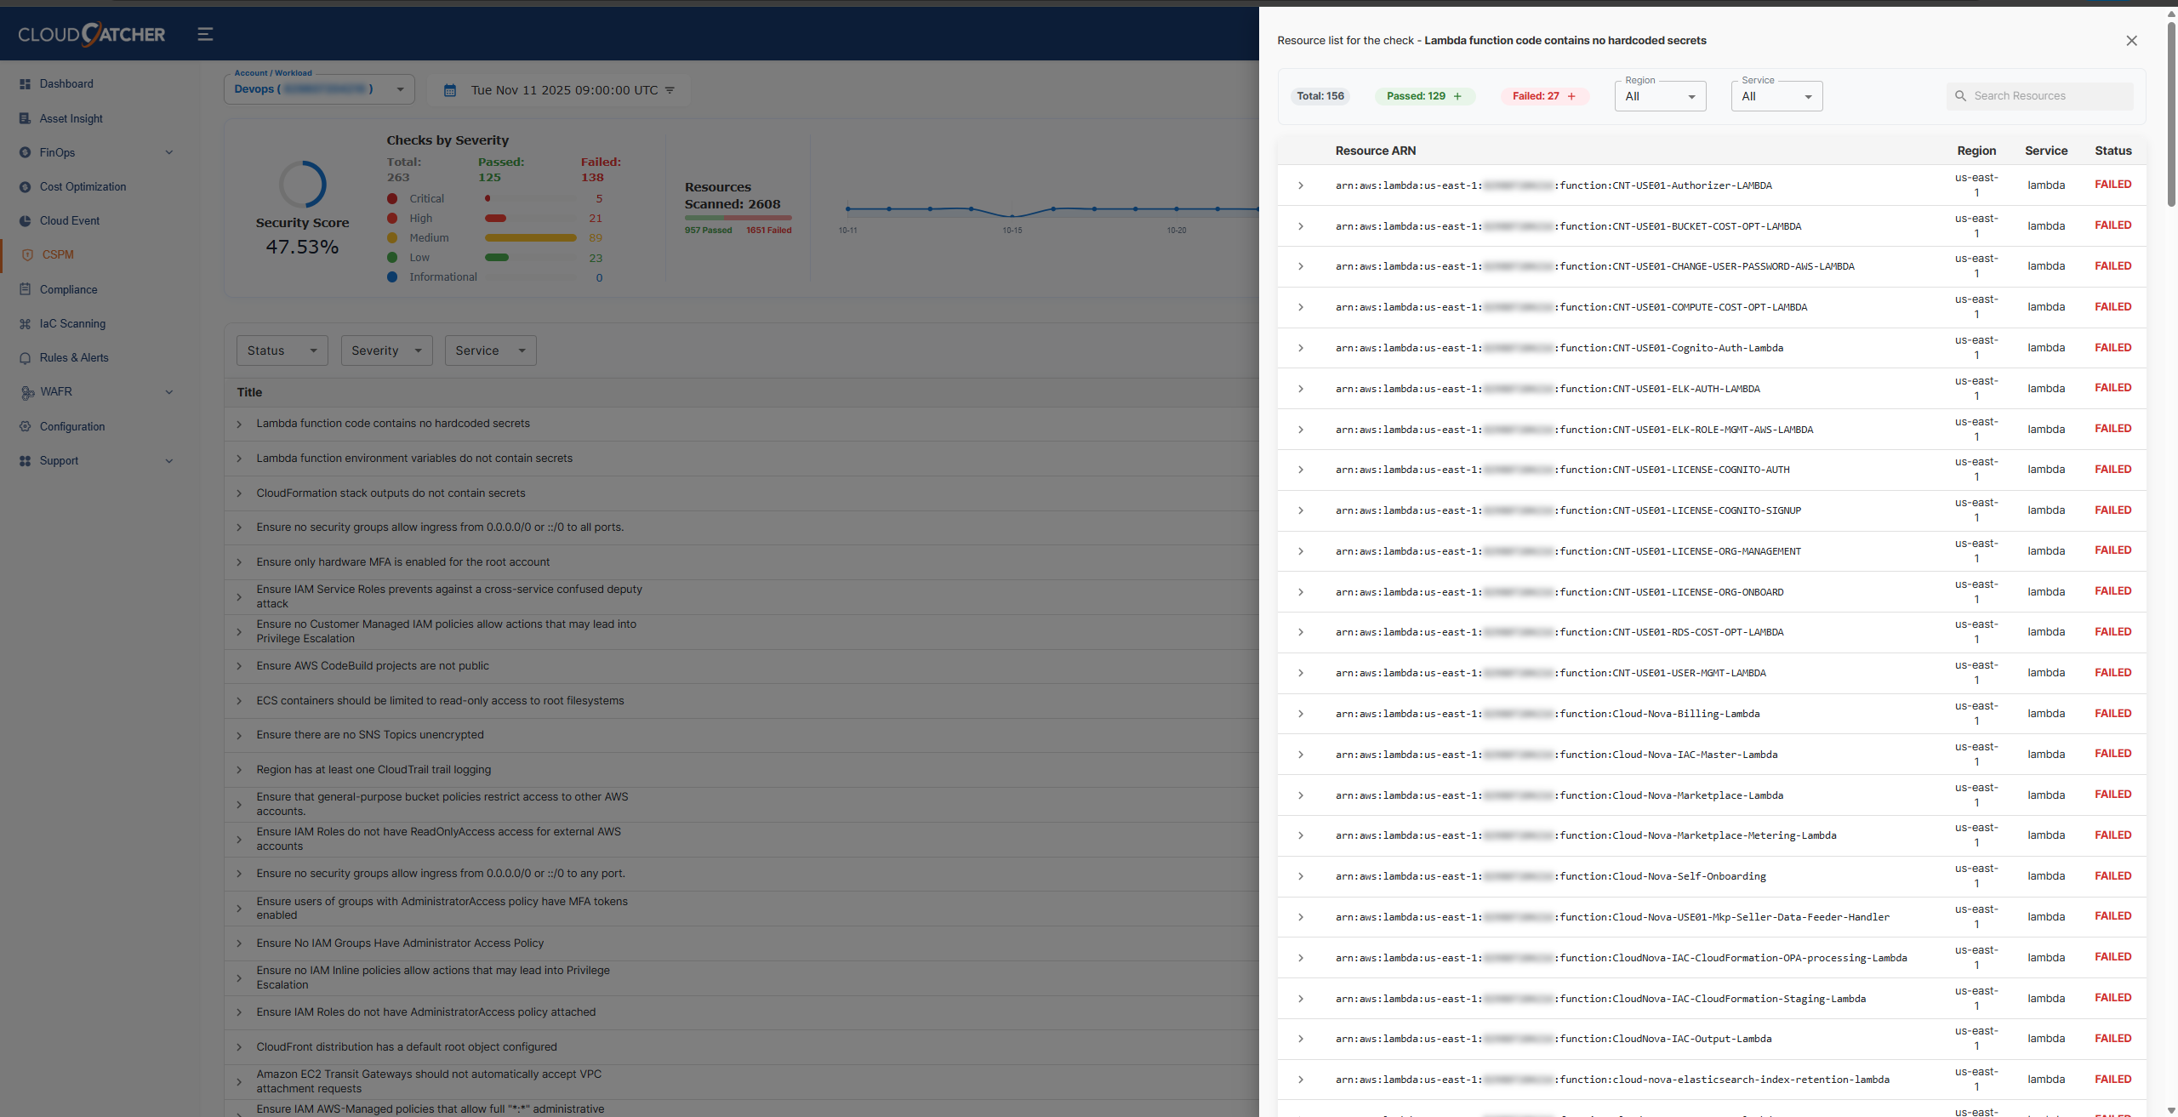Click the High severity bar indicator
Image resolution: width=2178 pixels, height=1117 pixels.
pyautogui.click(x=496, y=218)
